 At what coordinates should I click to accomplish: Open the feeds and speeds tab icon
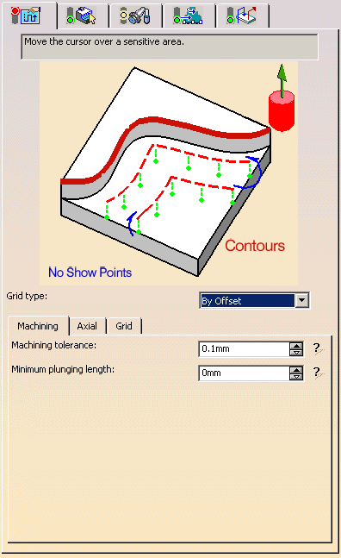pyautogui.click(x=188, y=16)
